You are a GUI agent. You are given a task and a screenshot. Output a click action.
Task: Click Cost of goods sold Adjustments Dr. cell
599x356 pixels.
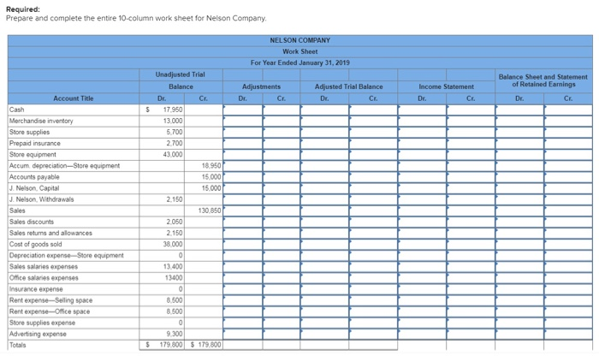(242, 244)
